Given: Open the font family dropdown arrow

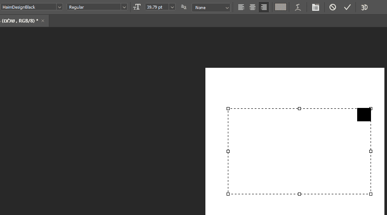Looking at the screenshot, I should click(x=60, y=7).
